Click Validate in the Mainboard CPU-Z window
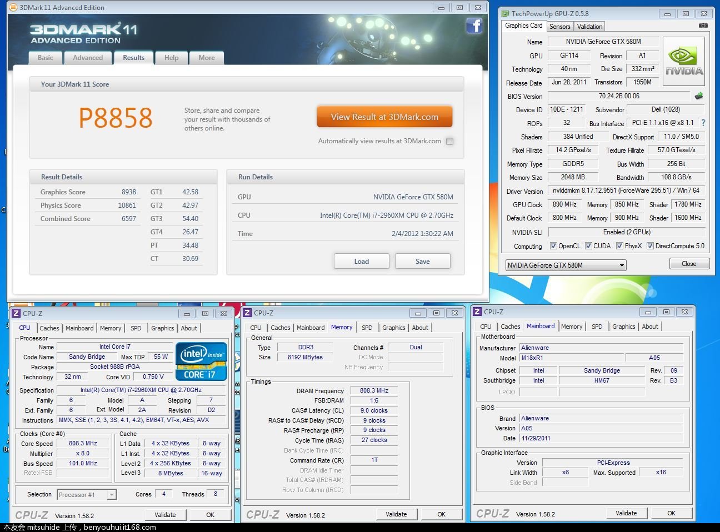The image size is (720, 532). [x=626, y=513]
